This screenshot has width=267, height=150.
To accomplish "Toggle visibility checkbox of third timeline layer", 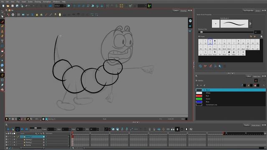I will coord(7,142).
